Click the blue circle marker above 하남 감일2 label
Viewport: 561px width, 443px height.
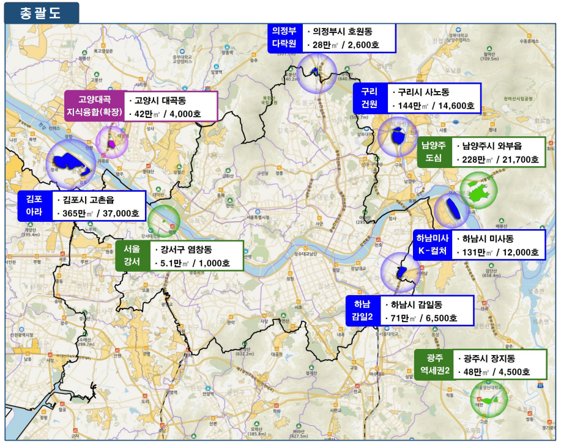(401, 273)
